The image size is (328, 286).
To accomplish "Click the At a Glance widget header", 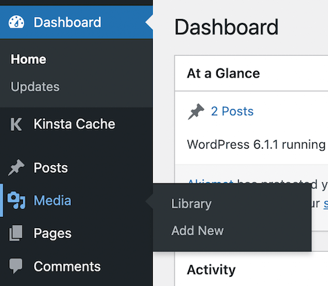I will 251,73.
